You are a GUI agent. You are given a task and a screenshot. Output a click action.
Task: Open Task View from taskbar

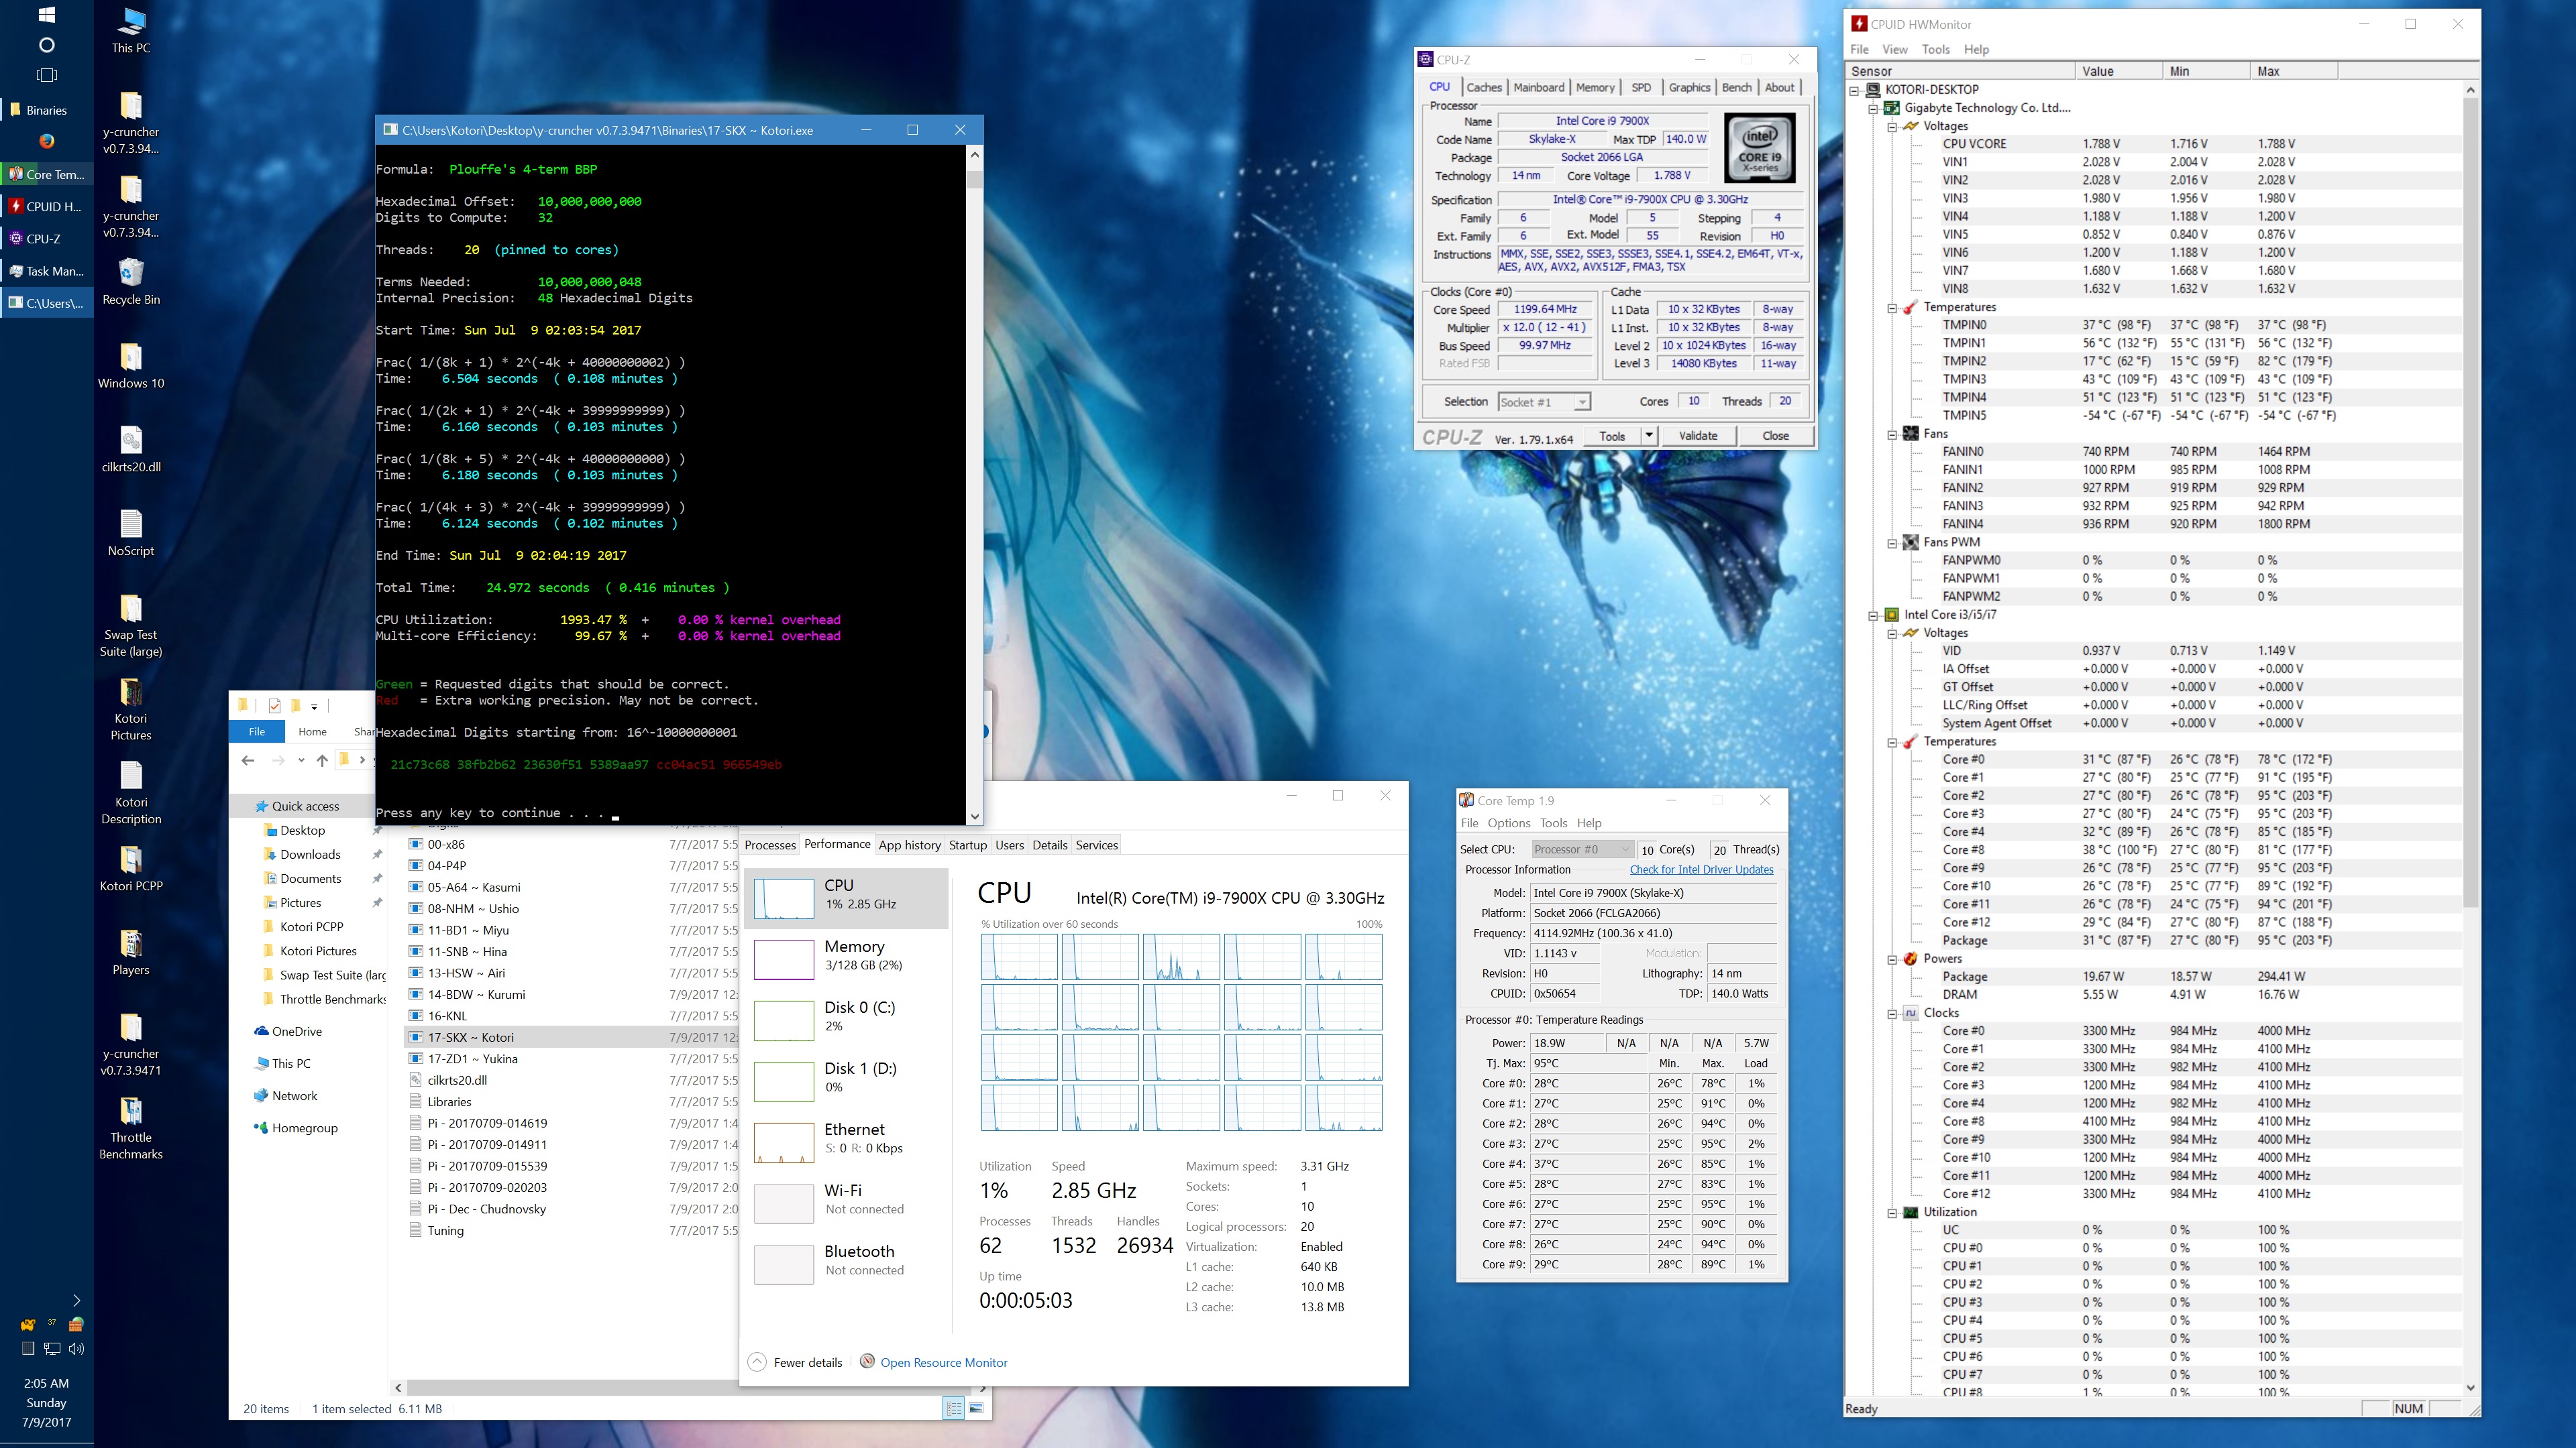(46, 75)
